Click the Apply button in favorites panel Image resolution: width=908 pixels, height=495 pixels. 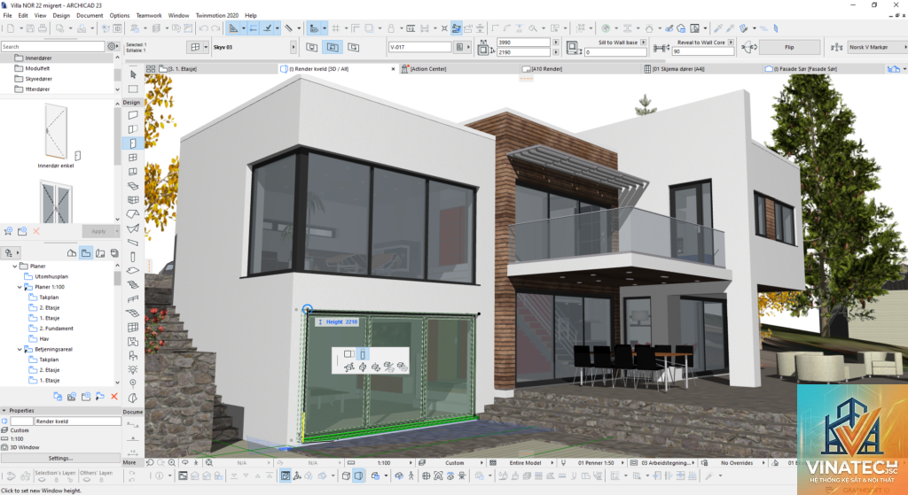click(x=98, y=231)
